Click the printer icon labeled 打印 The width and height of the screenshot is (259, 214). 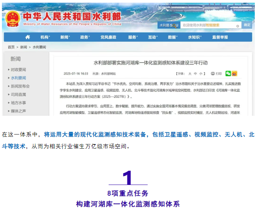point(216,73)
